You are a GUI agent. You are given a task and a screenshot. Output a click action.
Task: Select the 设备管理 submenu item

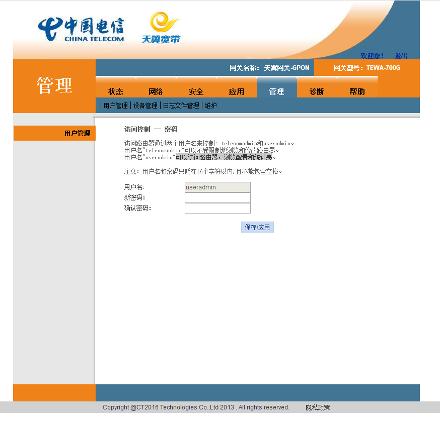(145, 105)
